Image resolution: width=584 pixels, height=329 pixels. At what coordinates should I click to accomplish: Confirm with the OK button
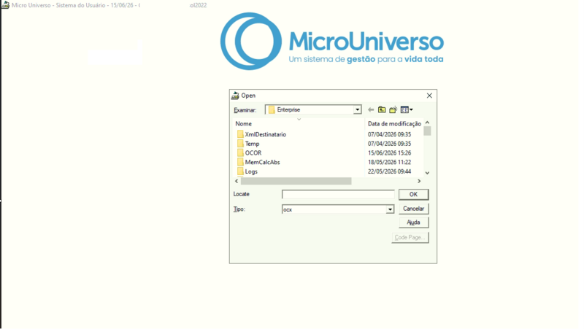(x=413, y=194)
